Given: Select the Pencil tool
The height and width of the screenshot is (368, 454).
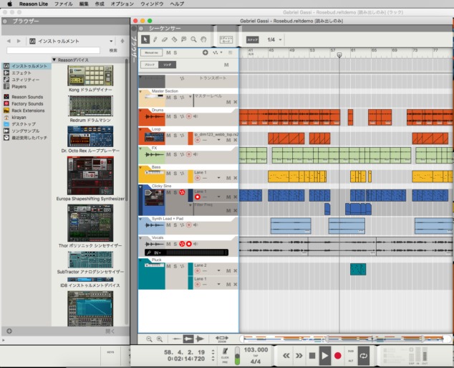Looking at the screenshot, I should pos(155,39).
